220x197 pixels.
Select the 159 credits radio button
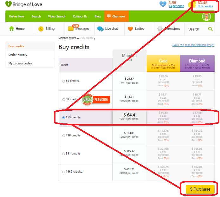click(63, 117)
